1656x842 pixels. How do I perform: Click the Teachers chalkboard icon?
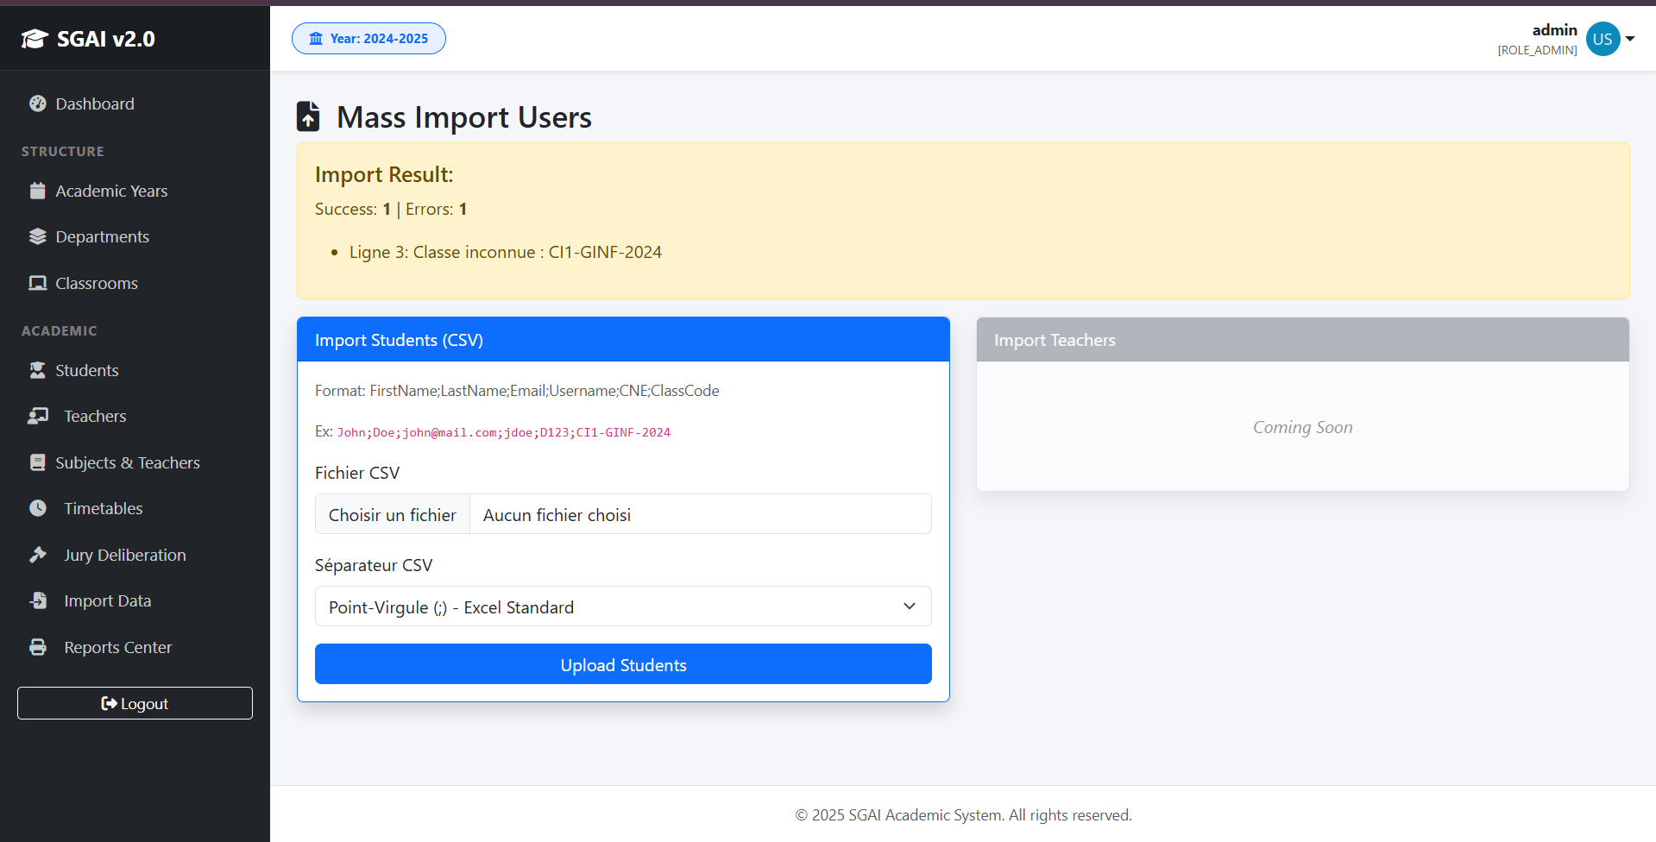click(x=38, y=416)
